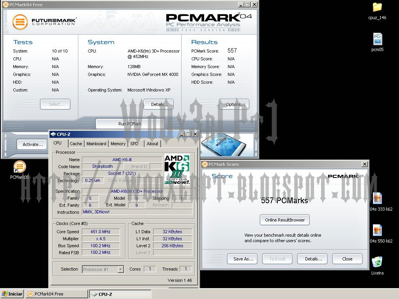Click the PCMark Score value 557
This screenshot has height=299, width=399.
point(232,51)
